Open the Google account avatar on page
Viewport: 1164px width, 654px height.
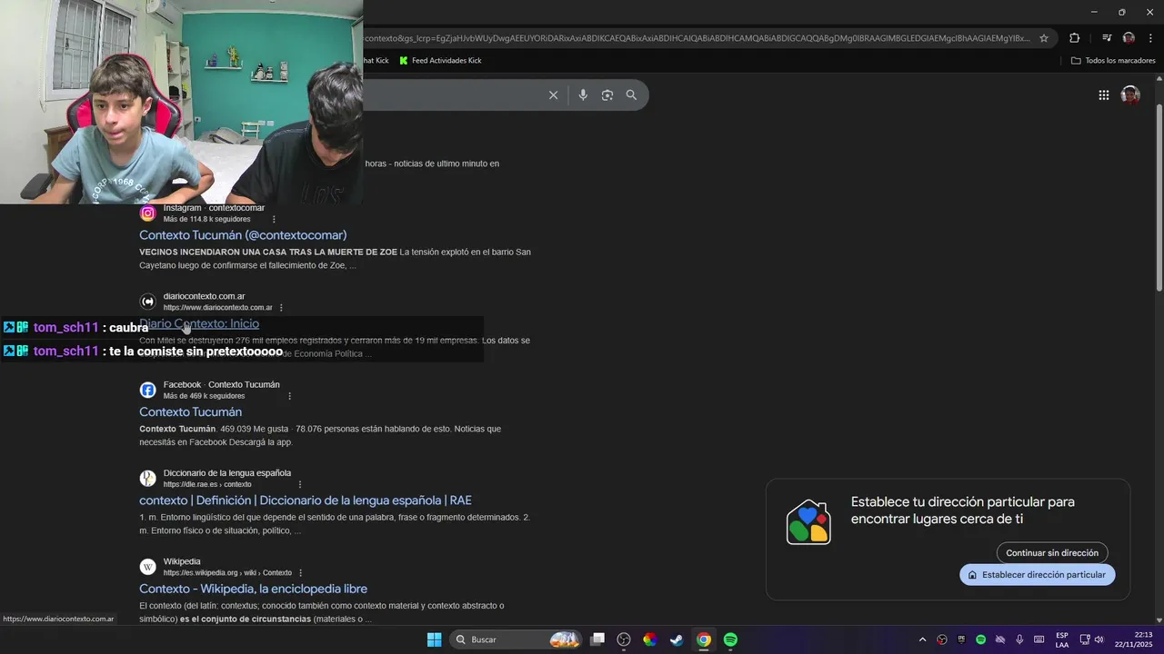click(1130, 95)
